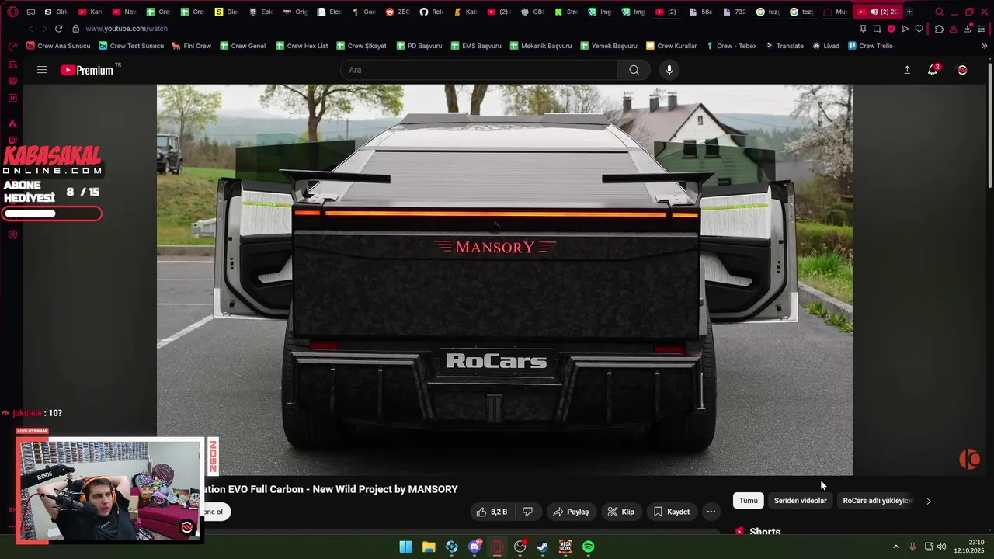994x559 pixels.
Task: Create a clip with Klip button
Action: 621,512
